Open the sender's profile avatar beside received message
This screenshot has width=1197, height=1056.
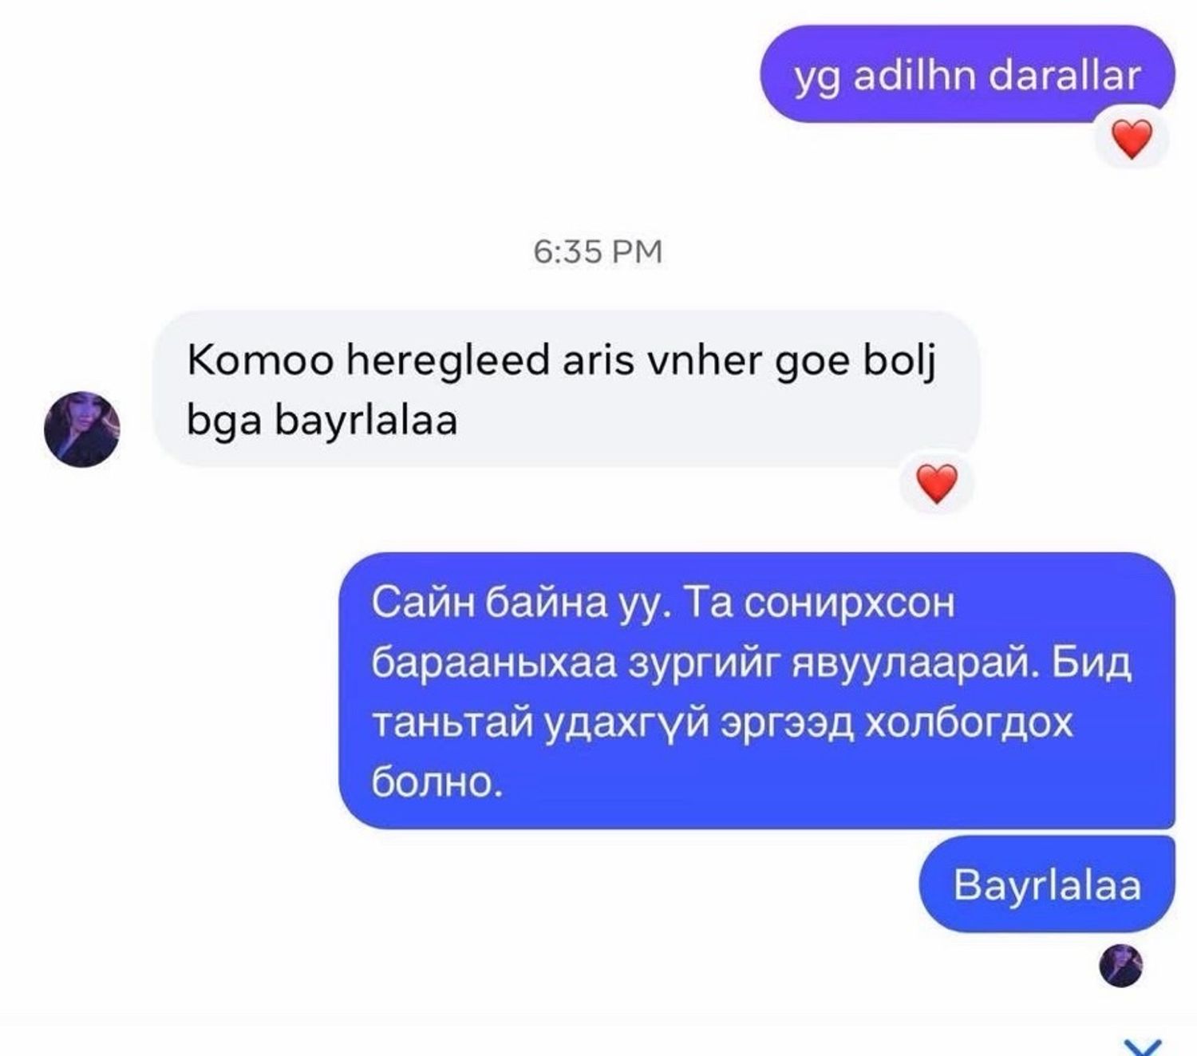[x=82, y=429]
